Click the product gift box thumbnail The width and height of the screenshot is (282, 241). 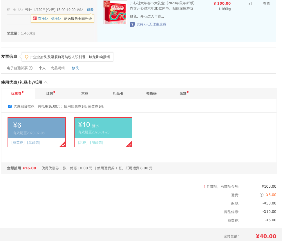[x=115, y=12]
